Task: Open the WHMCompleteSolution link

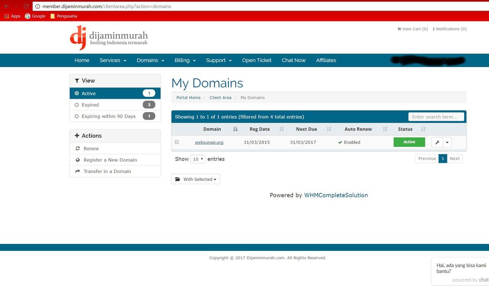Action: tap(336, 195)
